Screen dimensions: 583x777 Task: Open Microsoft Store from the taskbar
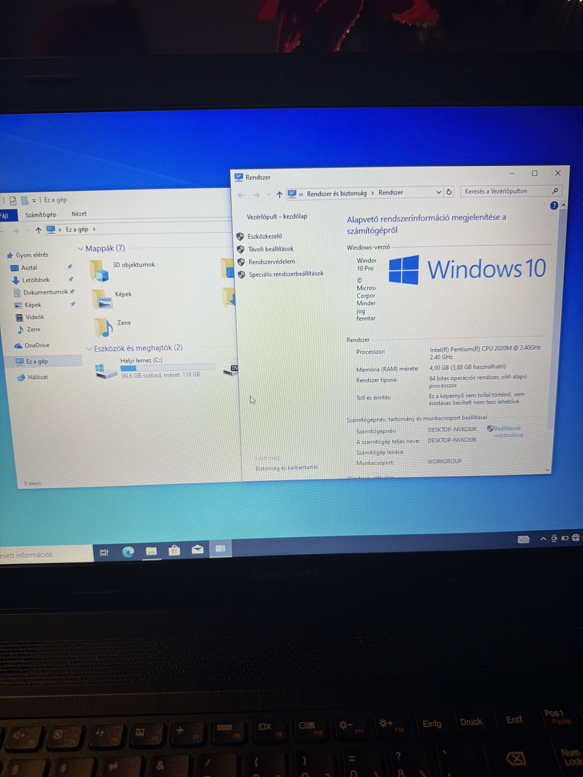[174, 551]
